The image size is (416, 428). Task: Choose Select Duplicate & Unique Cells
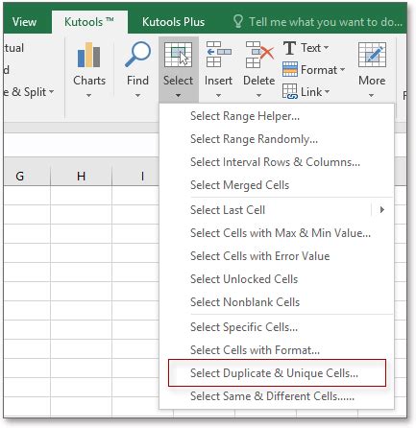(x=277, y=373)
